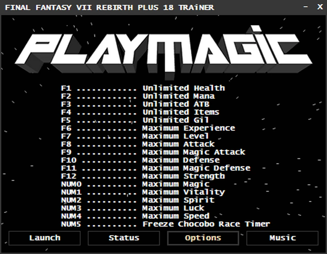Select the F5 Unlimited Gil line
The image size is (327, 254).
[x=135, y=120]
